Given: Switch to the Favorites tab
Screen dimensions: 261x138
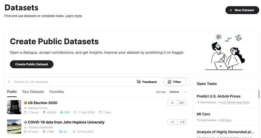Looking at the screenshot, I should (x=56, y=92).
